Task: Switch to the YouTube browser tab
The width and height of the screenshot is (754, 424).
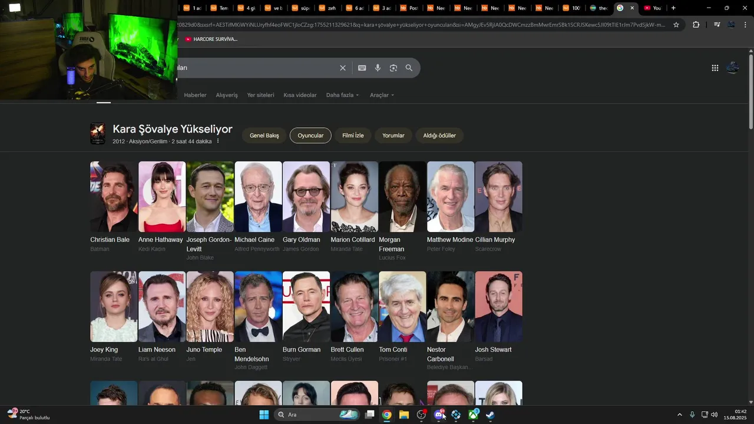Action: click(x=653, y=8)
